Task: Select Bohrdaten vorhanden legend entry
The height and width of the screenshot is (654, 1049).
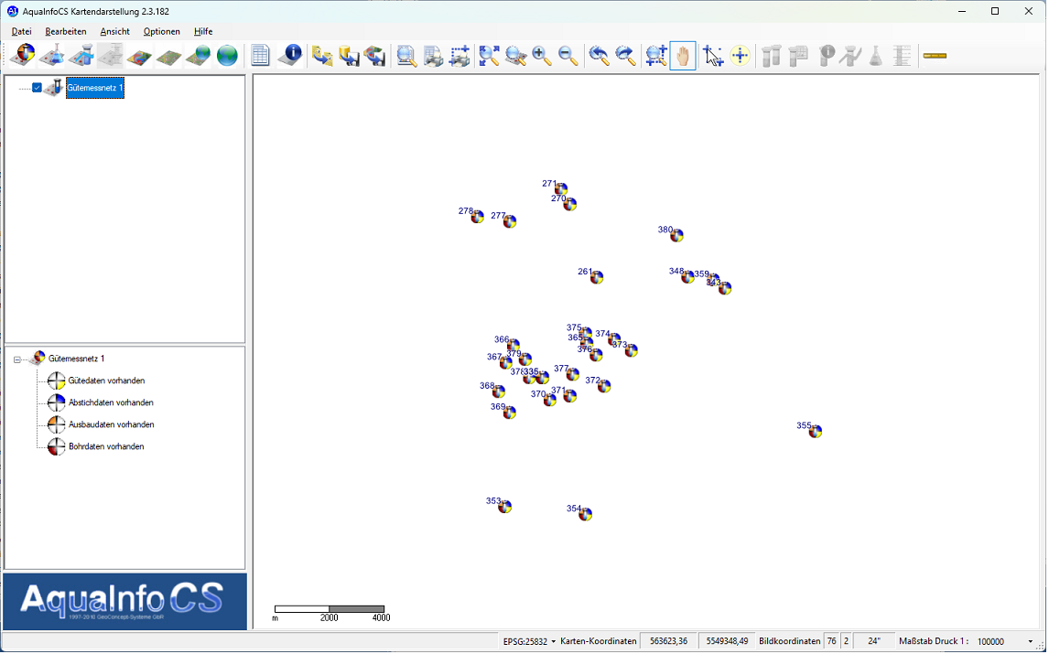Action: coord(106,447)
